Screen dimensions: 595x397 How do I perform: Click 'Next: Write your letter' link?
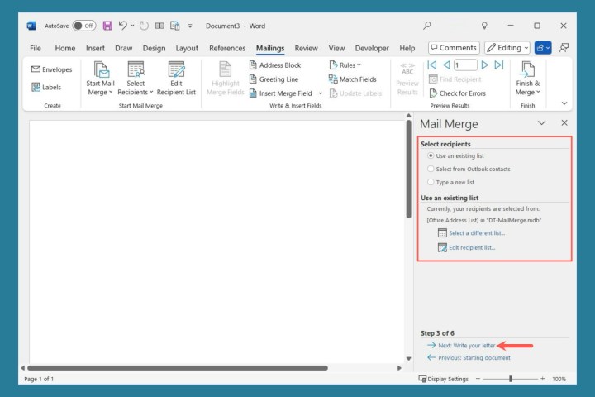(466, 345)
